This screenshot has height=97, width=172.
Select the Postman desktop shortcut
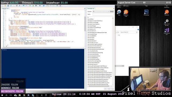pos(167,13)
